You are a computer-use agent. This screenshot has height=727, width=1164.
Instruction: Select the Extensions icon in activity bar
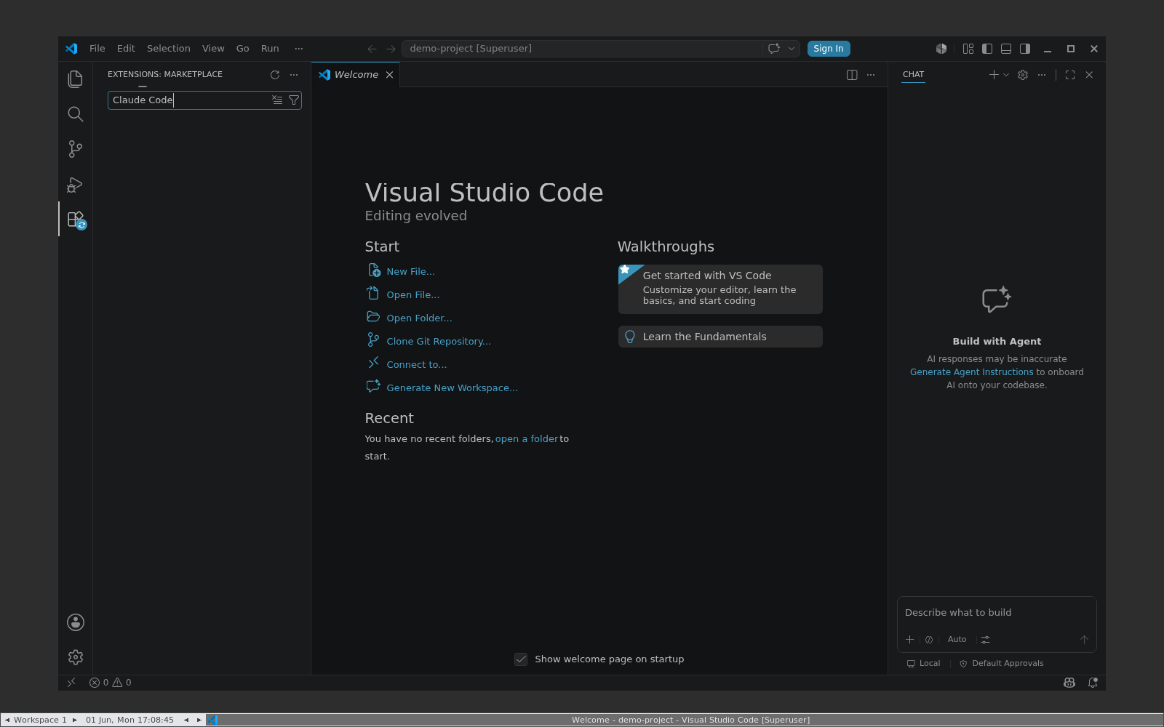click(x=76, y=219)
